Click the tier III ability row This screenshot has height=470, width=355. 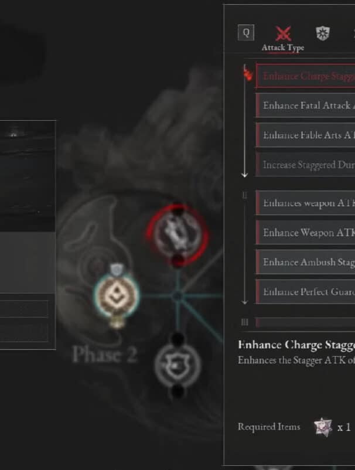click(305, 322)
